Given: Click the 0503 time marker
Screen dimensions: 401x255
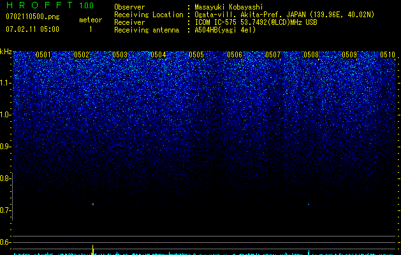Looking at the screenshot, I should 120,55.
